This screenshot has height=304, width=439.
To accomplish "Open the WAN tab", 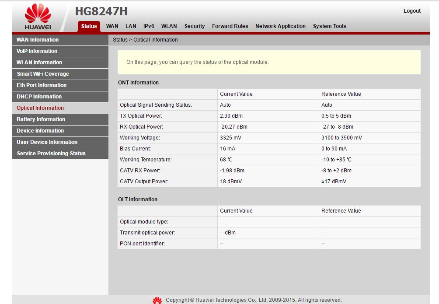I will coord(112,26).
